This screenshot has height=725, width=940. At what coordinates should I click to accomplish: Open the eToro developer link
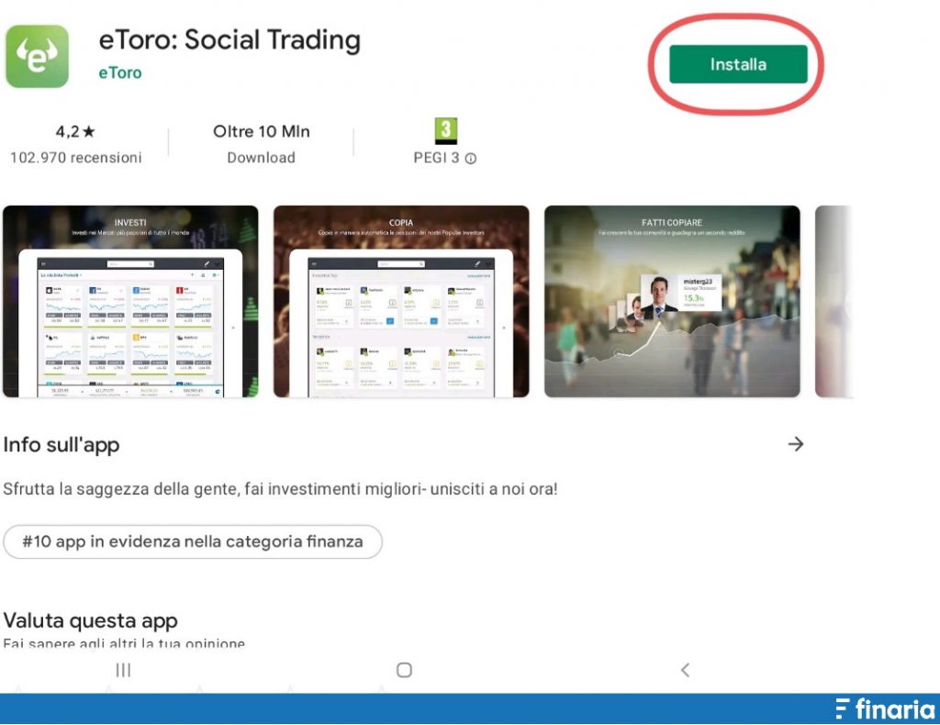point(120,73)
